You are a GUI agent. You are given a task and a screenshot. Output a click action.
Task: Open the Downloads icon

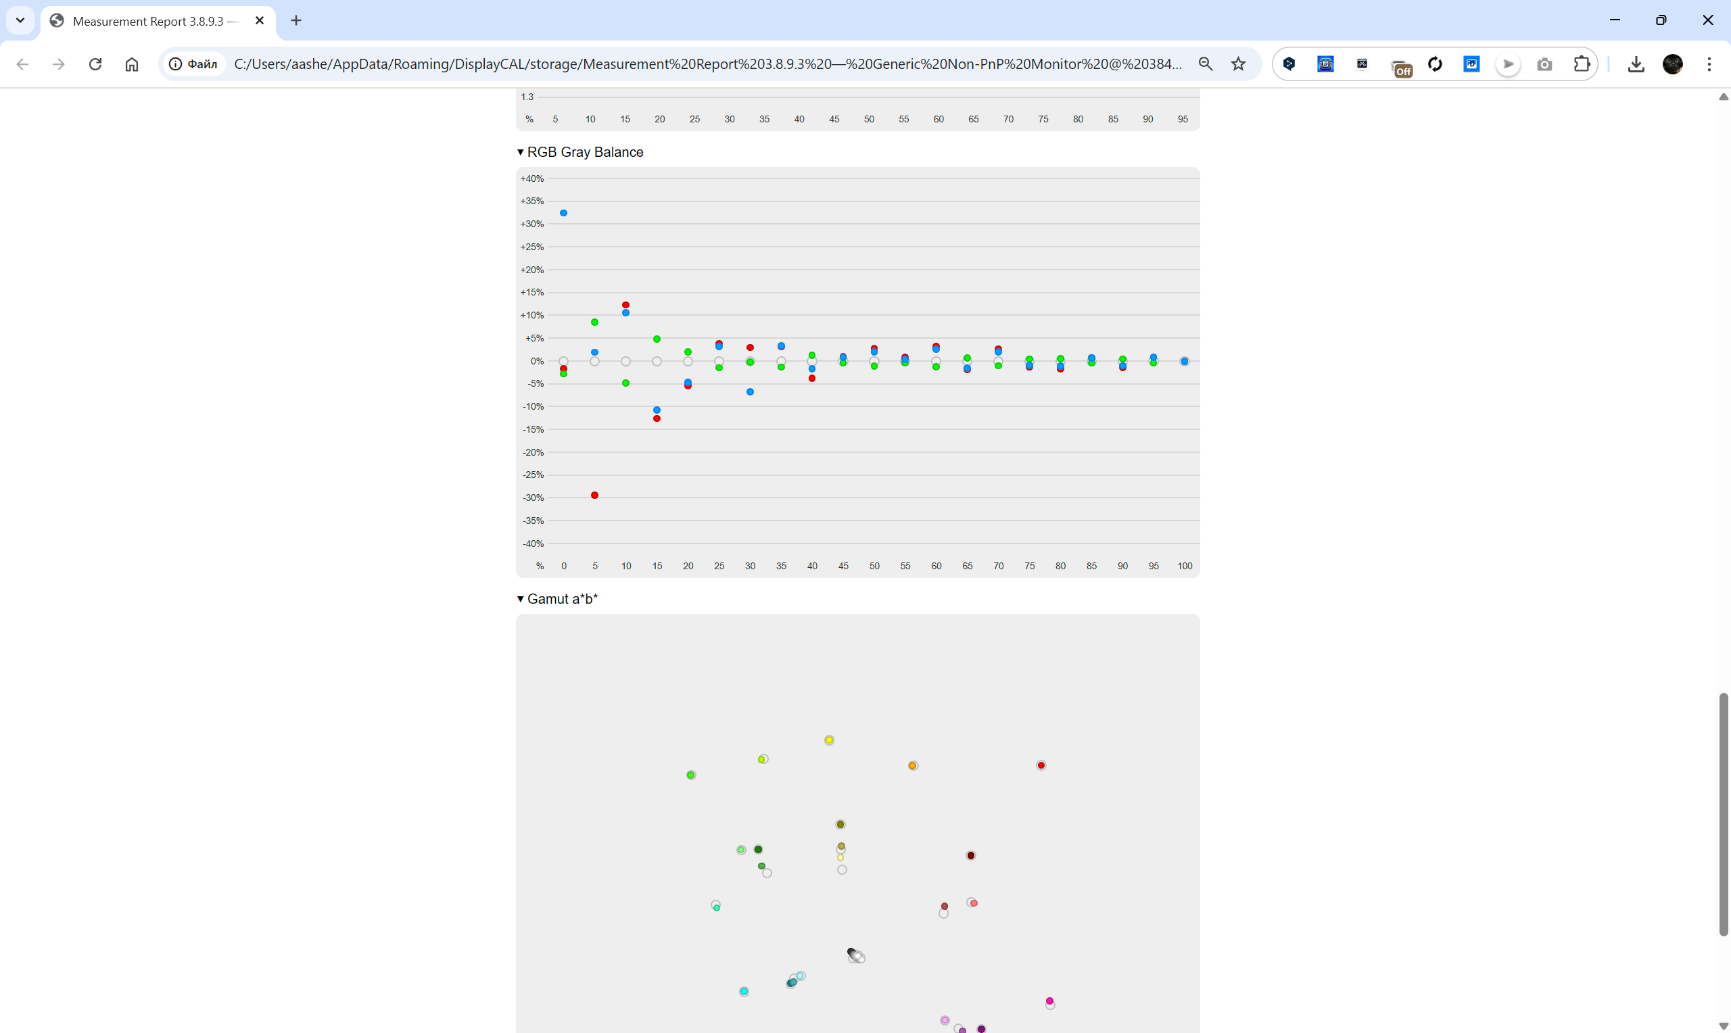point(1636,64)
